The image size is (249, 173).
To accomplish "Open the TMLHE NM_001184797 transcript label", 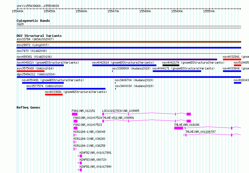I will (x=200, y=132).
